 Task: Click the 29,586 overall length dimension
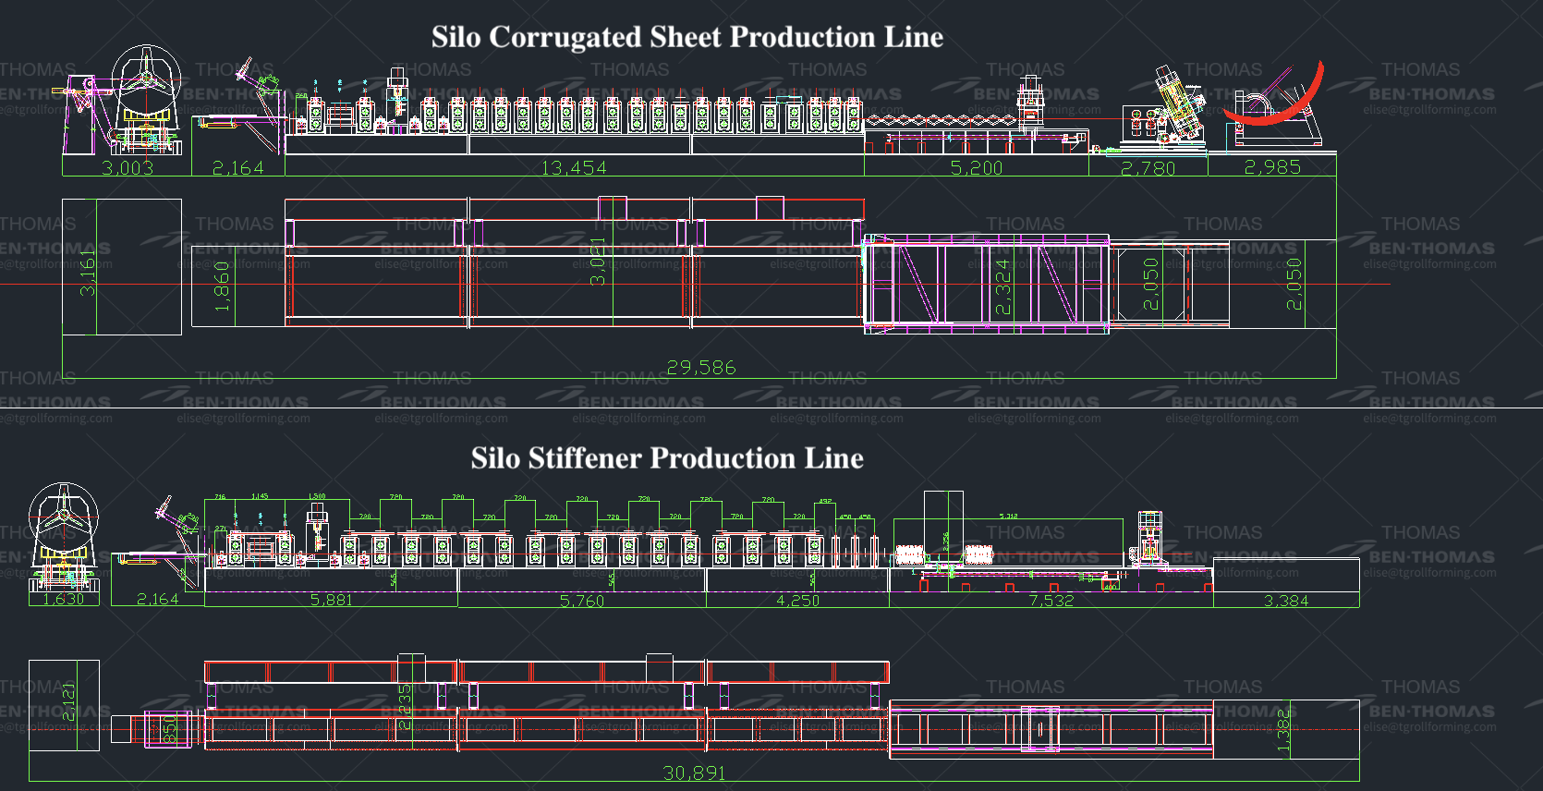click(x=701, y=368)
